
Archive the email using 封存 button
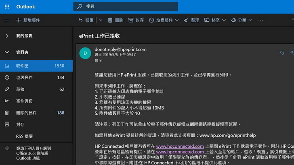point(136,20)
